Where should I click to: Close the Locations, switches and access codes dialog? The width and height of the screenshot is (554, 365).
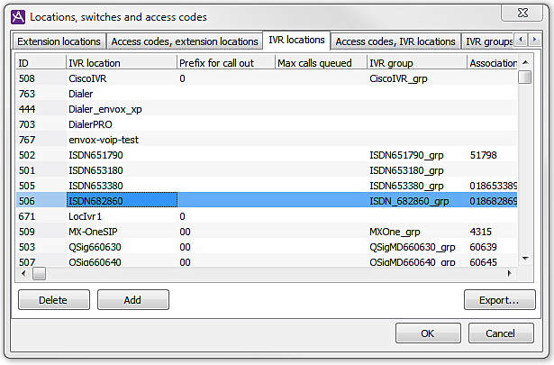point(522,14)
